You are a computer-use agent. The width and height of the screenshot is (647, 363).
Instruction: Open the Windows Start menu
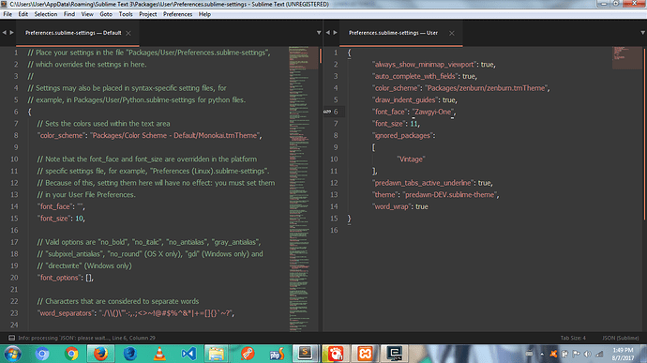12,354
